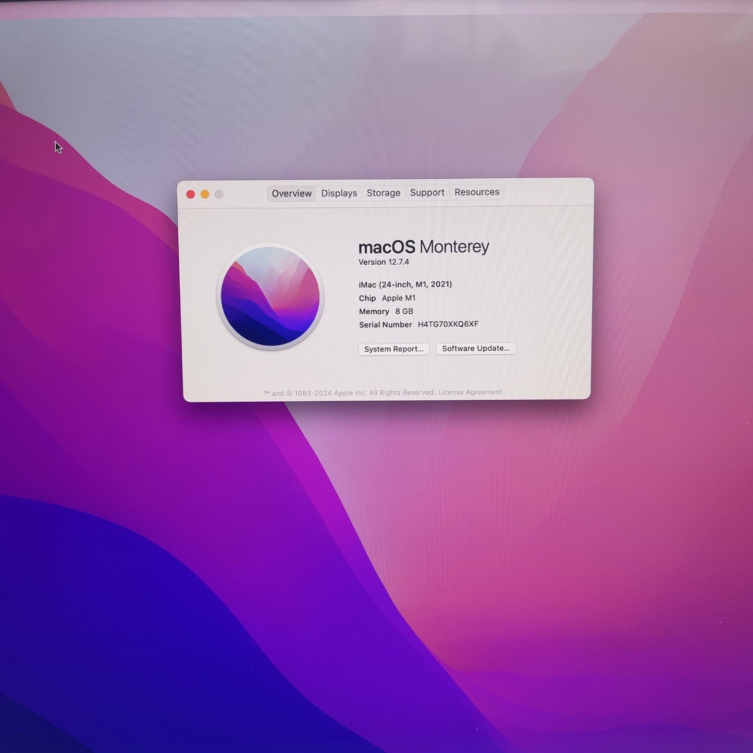Viewport: 753px width, 753px height.
Task: Go to the Resources tab
Action: click(477, 192)
